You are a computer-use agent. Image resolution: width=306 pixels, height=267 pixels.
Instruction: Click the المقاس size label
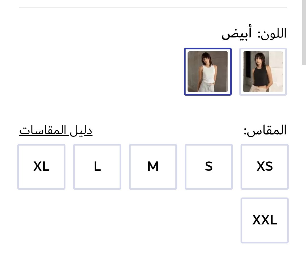265,131
